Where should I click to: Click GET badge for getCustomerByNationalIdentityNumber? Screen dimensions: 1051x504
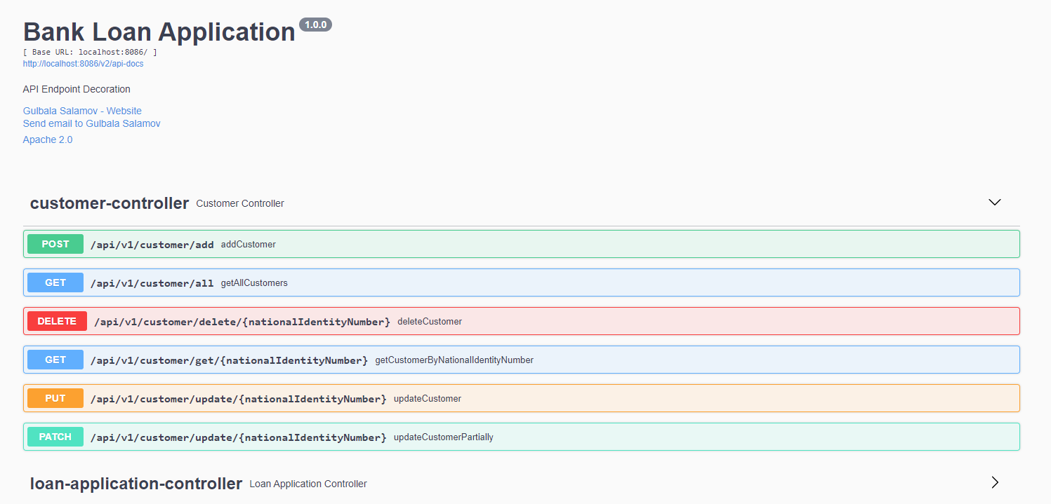[x=55, y=360]
